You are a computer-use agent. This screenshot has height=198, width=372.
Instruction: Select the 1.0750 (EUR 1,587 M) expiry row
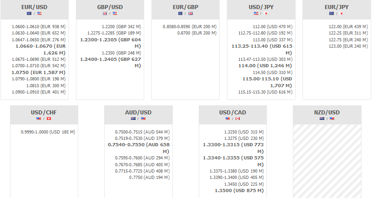(x=40, y=72)
